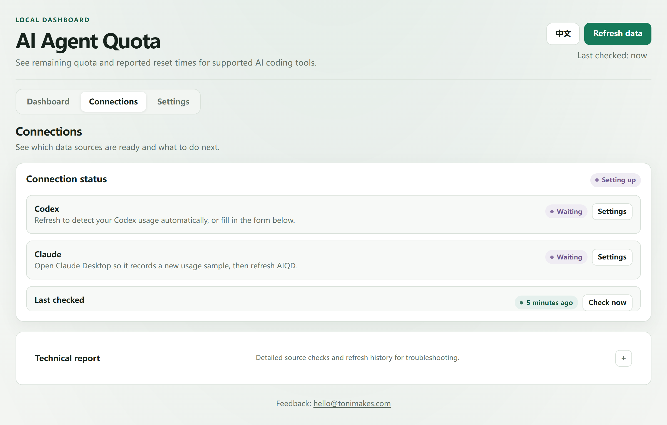
Task: Click the Claude row title
Action: click(x=48, y=254)
